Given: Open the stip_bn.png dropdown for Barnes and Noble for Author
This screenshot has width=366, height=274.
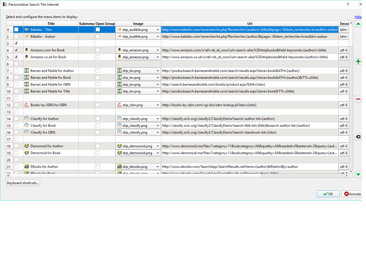Looking at the screenshot, I should (138, 70).
